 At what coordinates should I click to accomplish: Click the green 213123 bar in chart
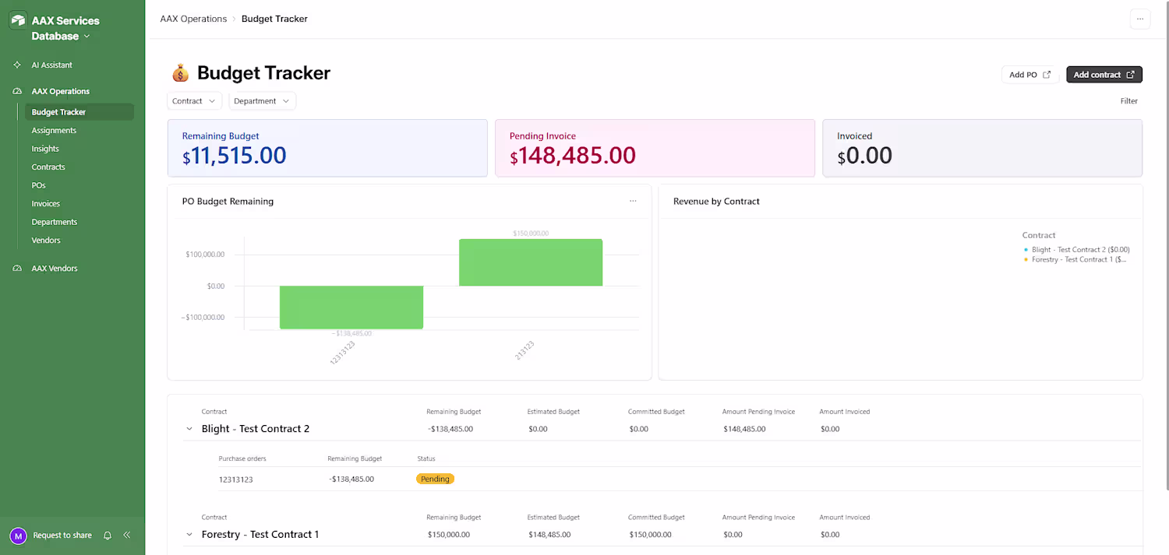(x=531, y=262)
